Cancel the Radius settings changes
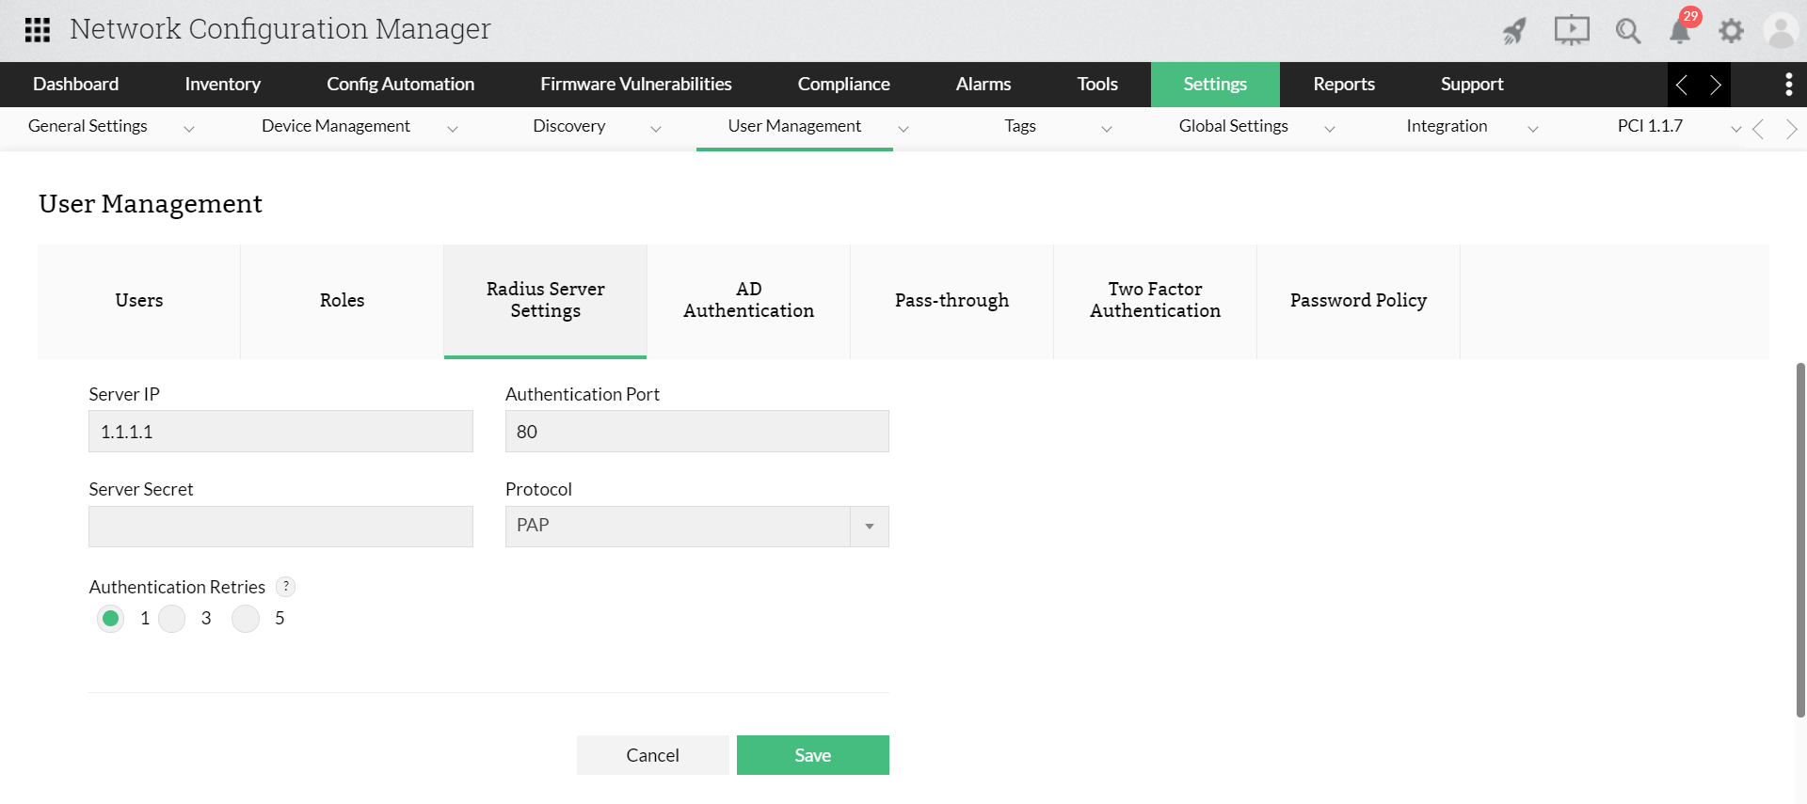The height and width of the screenshot is (804, 1807). 652,755
